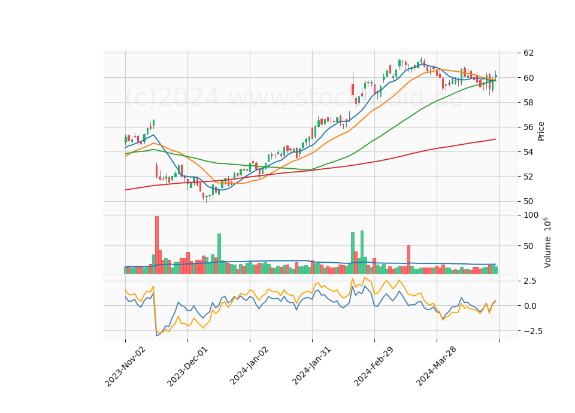This screenshot has height=413, width=575.
Task: Click the 56 price axis tick label
Action: click(x=528, y=127)
